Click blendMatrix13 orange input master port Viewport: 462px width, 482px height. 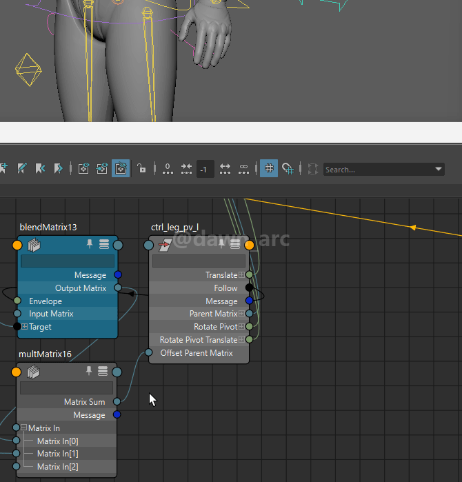17,245
